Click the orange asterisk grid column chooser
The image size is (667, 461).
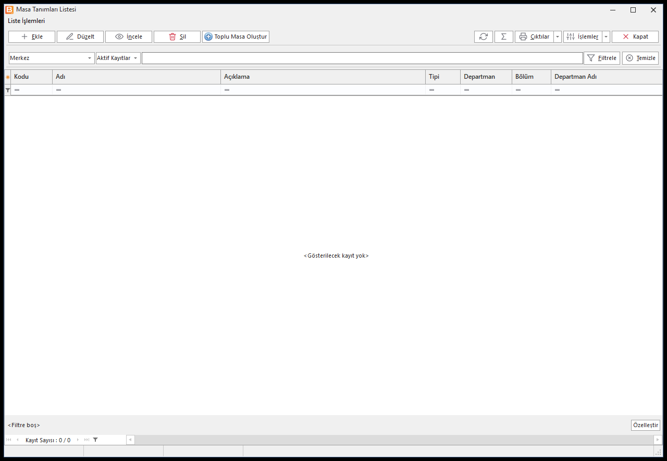click(7, 77)
